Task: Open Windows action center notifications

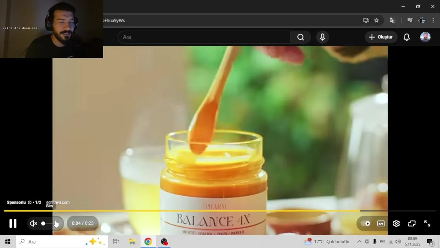Action: pyautogui.click(x=430, y=242)
